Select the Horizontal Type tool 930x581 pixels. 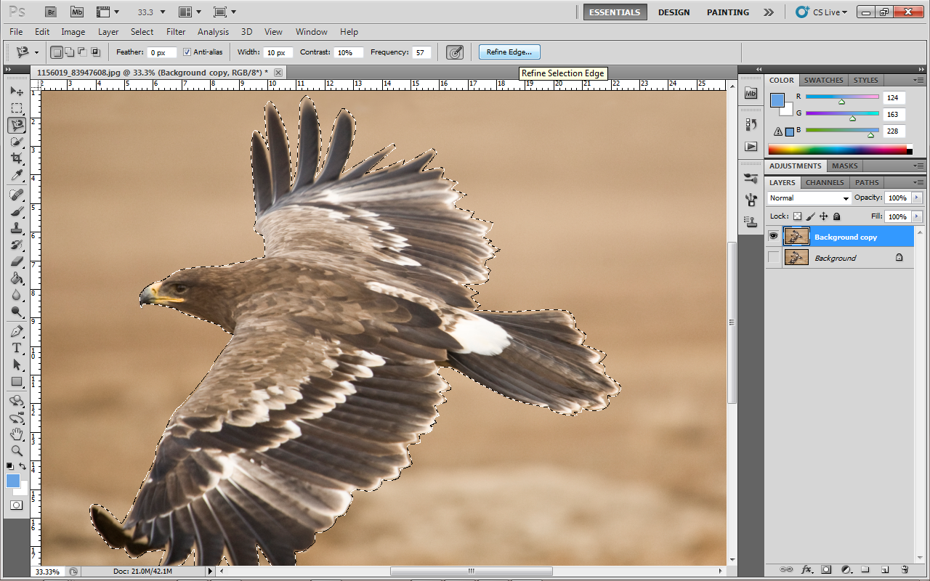17,348
